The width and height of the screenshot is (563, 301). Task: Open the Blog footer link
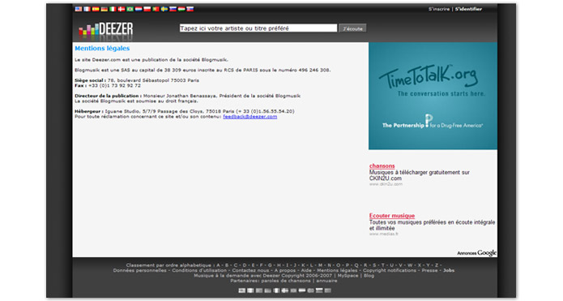point(369,276)
